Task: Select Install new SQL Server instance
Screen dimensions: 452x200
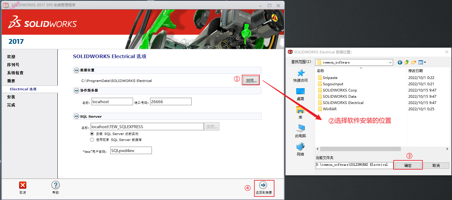Action: pos(92,134)
